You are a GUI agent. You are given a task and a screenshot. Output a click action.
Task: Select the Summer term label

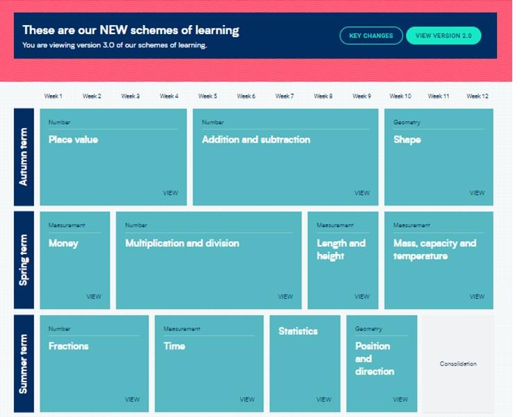(24, 363)
